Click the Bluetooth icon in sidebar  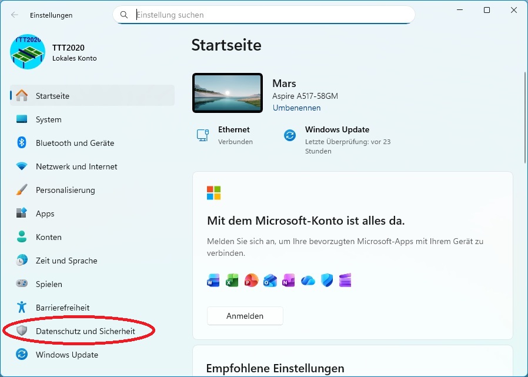(x=22, y=142)
